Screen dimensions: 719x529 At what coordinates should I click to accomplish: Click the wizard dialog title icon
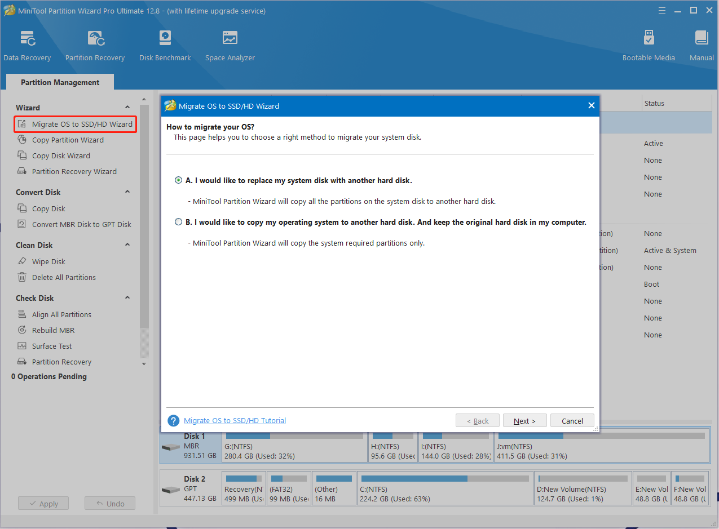click(170, 105)
